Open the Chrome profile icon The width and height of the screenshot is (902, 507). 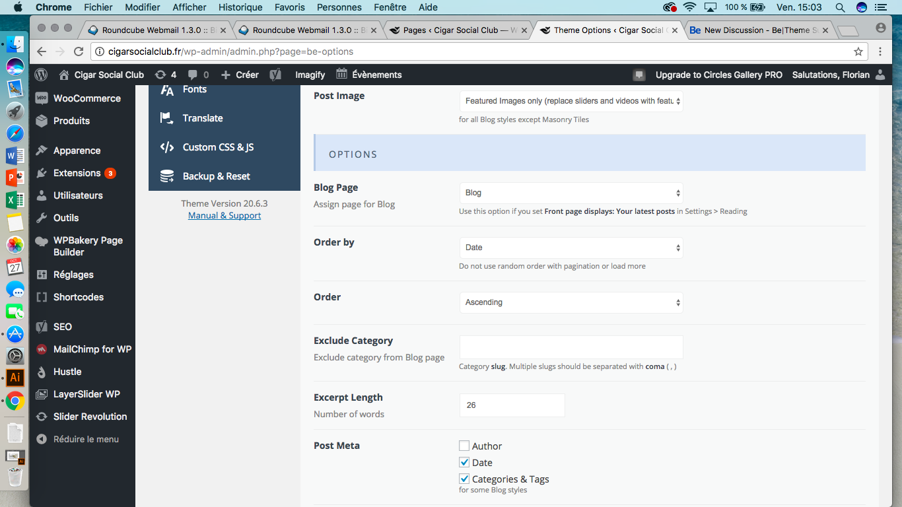point(880,28)
